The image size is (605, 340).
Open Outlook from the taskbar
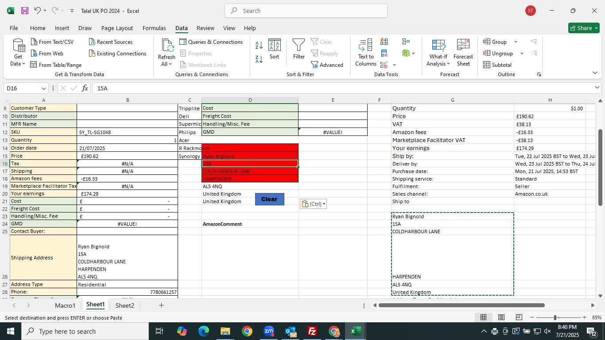point(291,331)
